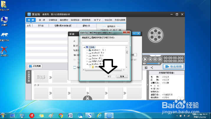
Task: Stop the preview playback
Action: coord(150,59)
